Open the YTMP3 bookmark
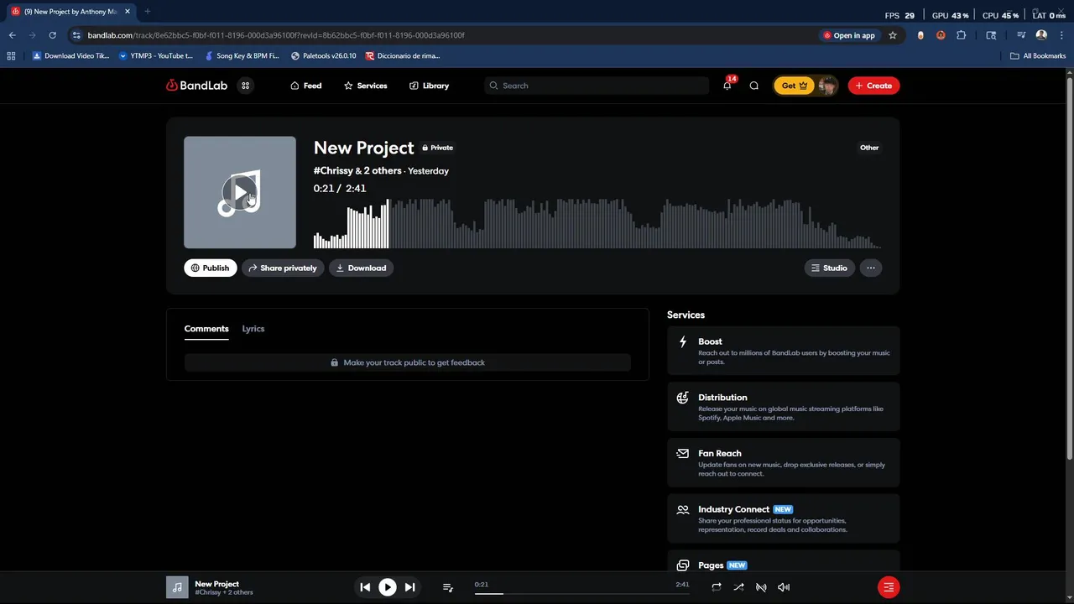1074x604 pixels. pos(156,56)
